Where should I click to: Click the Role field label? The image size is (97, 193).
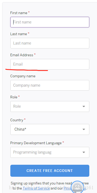14,97
